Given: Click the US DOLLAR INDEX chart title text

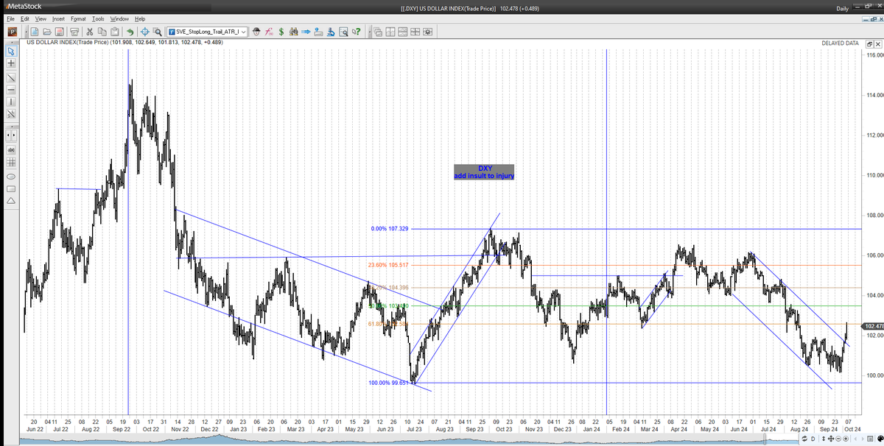Looking at the screenshot, I should coord(124,42).
